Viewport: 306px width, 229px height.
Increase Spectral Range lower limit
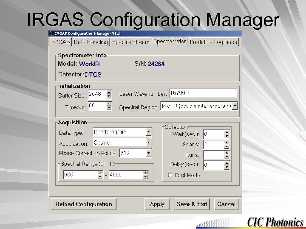point(100,173)
